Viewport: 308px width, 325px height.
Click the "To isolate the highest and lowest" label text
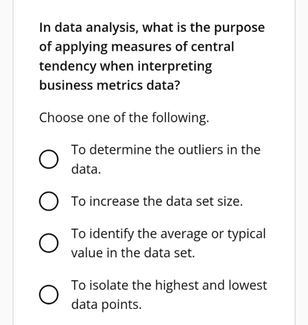click(169, 285)
